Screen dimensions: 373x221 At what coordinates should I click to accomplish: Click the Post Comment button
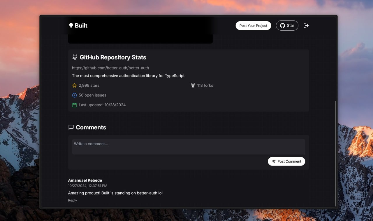tap(286, 161)
